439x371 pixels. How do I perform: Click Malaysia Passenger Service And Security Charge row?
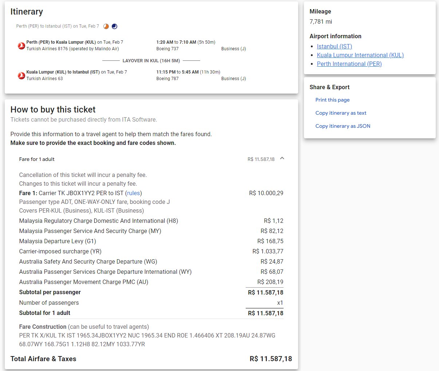[151, 231]
